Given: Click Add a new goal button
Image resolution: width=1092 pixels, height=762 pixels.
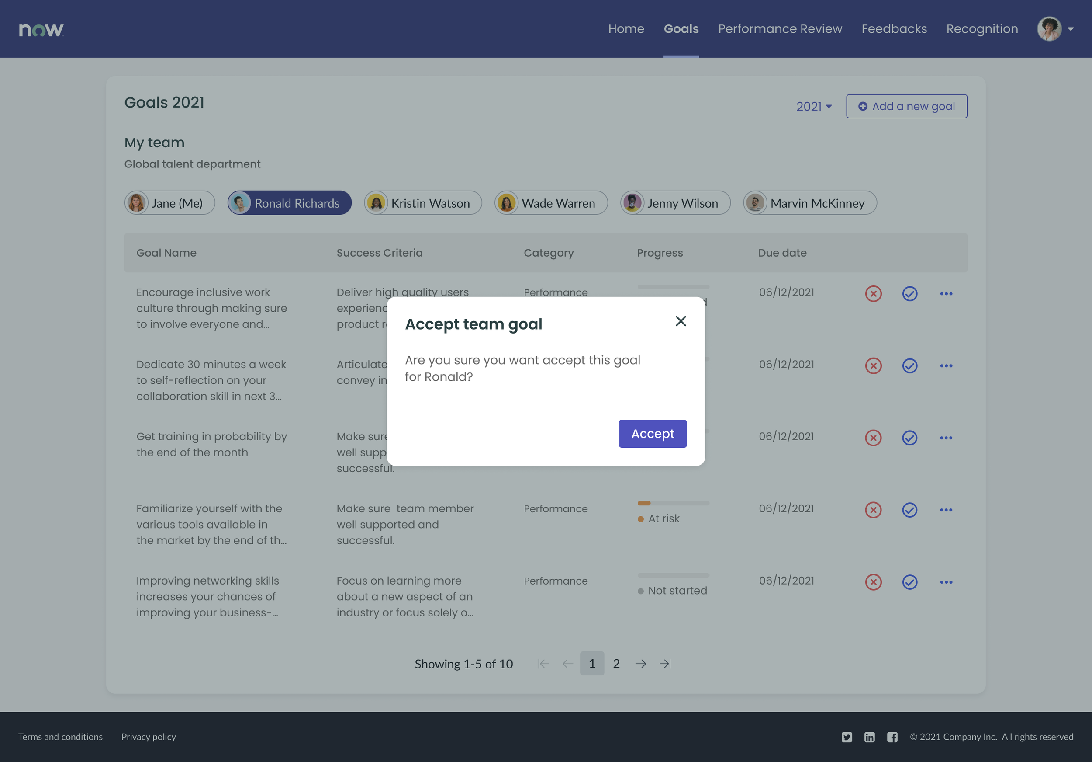Looking at the screenshot, I should pyautogui.click(x=906, y=106).
